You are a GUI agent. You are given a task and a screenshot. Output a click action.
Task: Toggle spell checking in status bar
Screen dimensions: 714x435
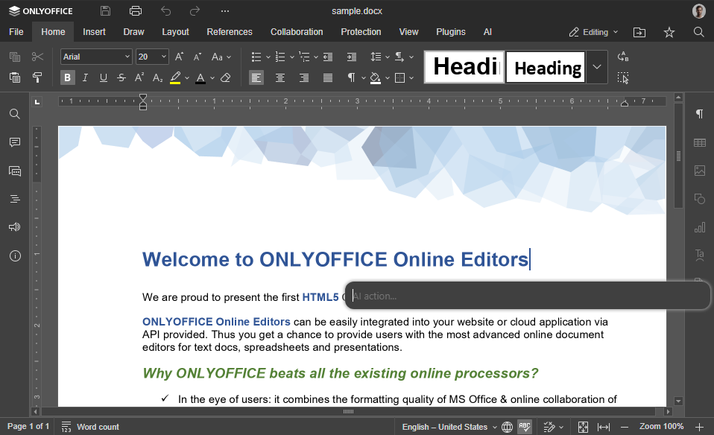[525, 427]
